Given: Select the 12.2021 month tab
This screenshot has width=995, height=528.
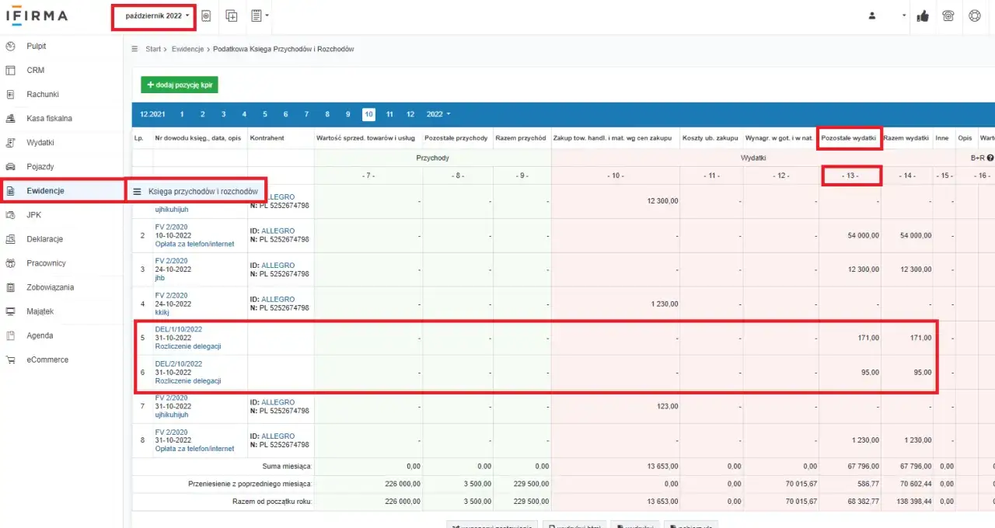Looking at the screenshot, I should 152,114.
